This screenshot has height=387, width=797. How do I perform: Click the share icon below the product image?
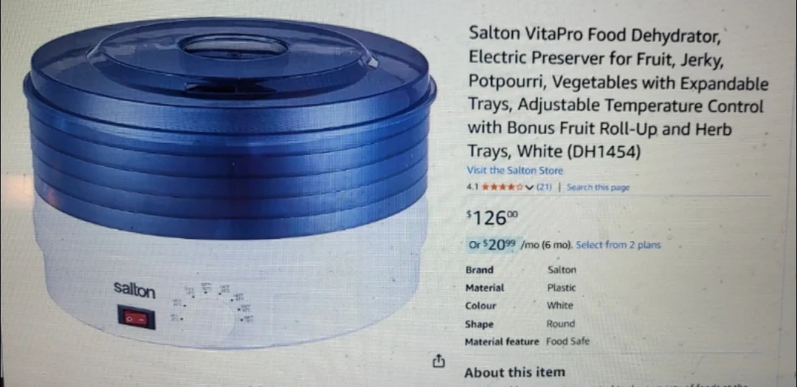[438, 360]
